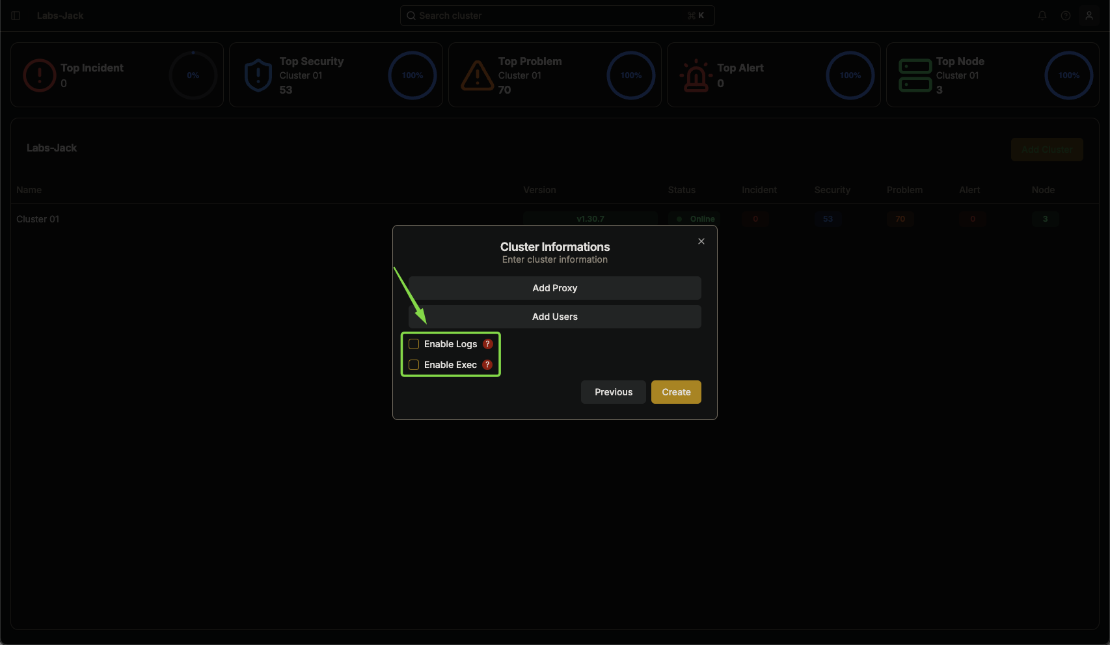
Task: Go back with the Previous button
Action: [x=614, y=392]
